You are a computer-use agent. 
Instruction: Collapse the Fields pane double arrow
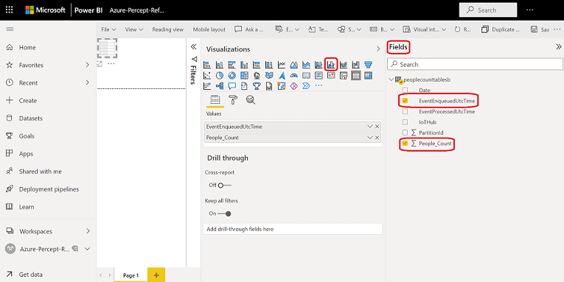pyautogui.click(x=558, y=46)
